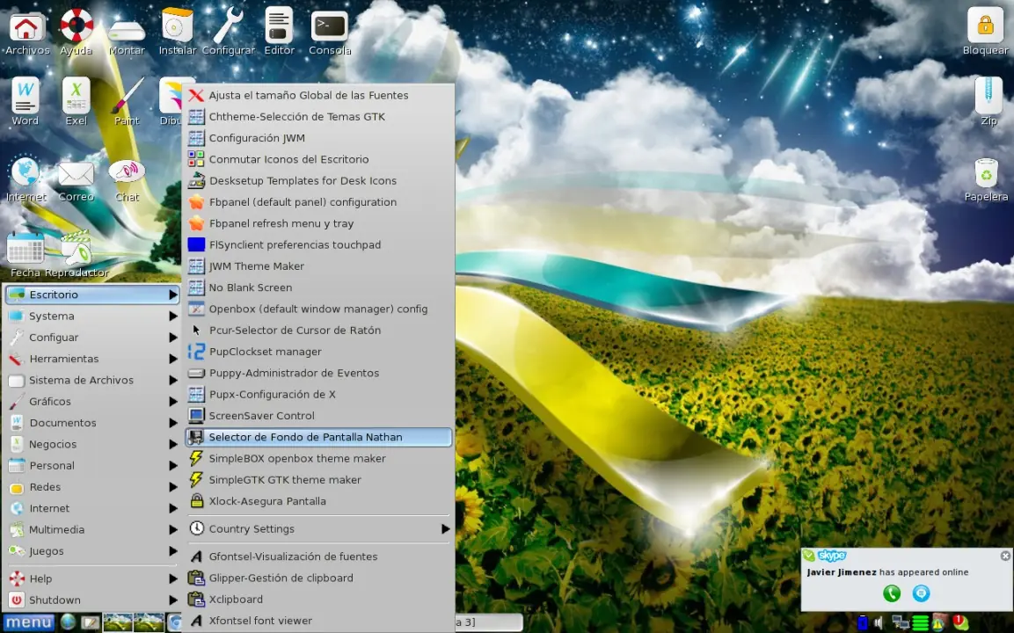Click the speaker volume tray icon

pyautogui.click(x=879, y=622)
